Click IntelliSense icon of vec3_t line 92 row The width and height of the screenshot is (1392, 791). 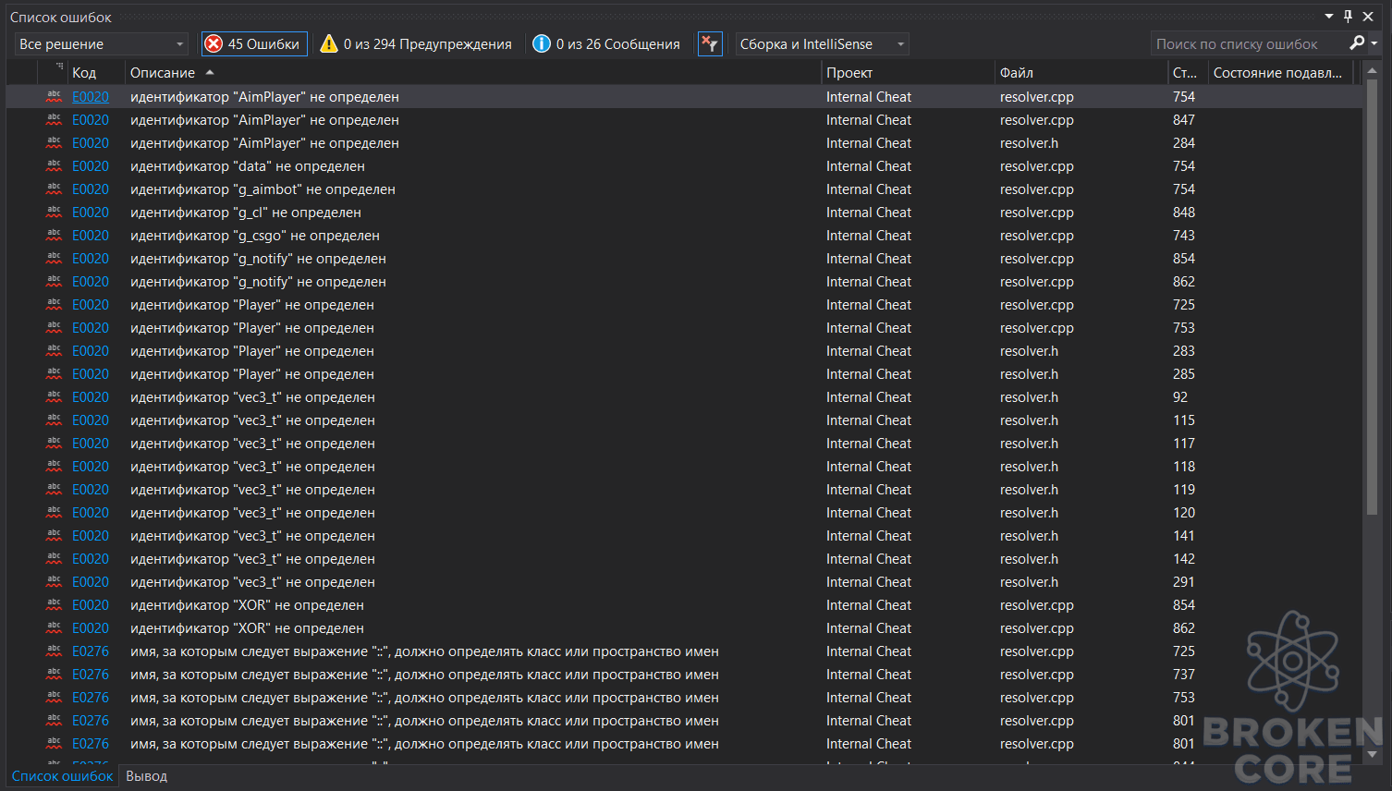[x=54, y=396]
